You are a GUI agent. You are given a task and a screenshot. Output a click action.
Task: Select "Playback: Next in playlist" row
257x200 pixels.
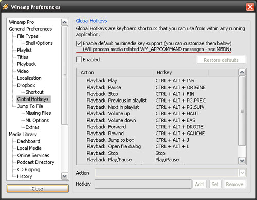pyautogui.click(x=158, y=107)
